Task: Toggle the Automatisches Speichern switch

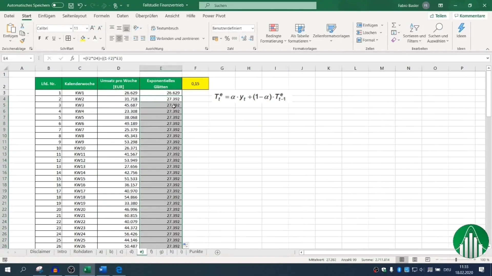Action: (x=58, y=5)
